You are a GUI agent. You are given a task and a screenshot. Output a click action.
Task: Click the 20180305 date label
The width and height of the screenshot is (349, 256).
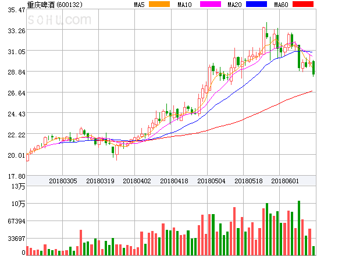[x=63, y=181]
